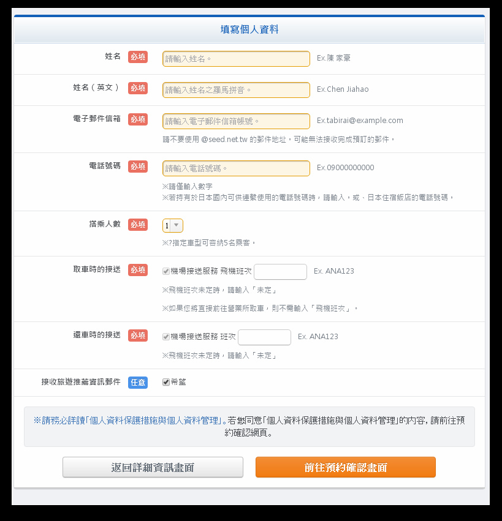Click the 取車時的接送 label
The image size is (502, 521).
(x=97, y=269)
